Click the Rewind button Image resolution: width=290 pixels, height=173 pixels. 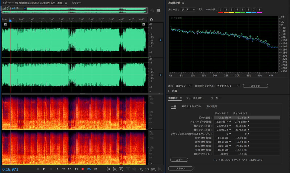pos(63,169)
